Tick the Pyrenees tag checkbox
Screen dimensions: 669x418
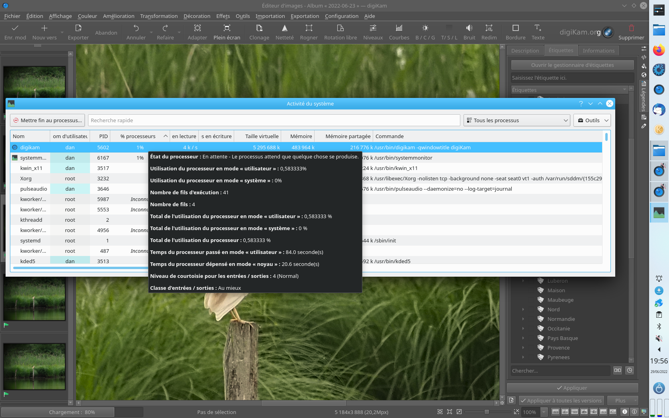point(532,357)
